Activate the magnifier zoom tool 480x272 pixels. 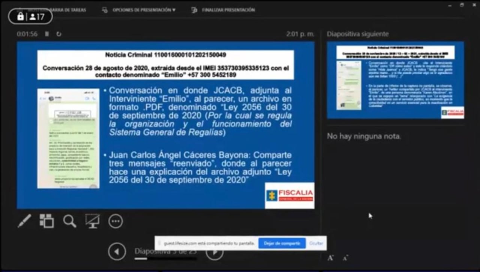click(x=69, y=221)
